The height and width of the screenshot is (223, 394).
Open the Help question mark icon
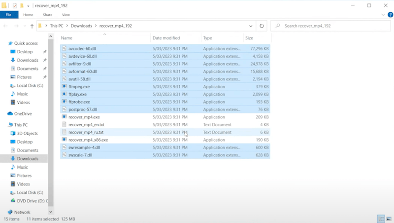click(x=390, y=15)
